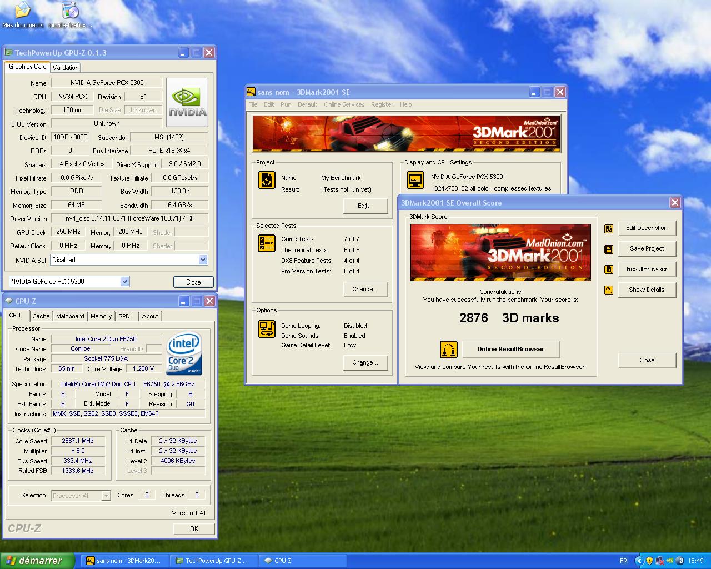Switch to the TechPowerUp GPU-Z taskbar button
The width and height of the screenshot is (711, 569).
click(x=213, y=561)
